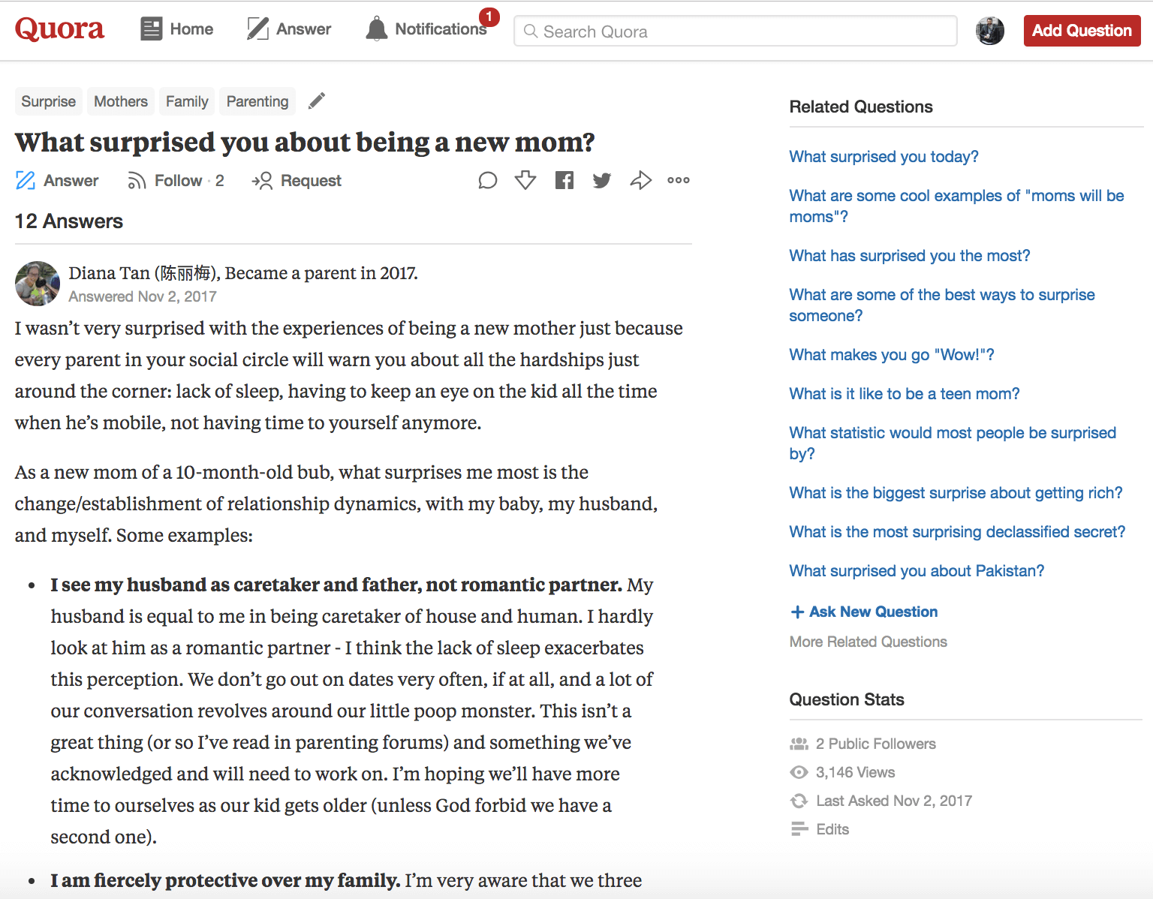Screen dimensions: 1153x899
Task: Edit topics with the pencil icon
Action: pyautogui.click(x=317, y=101)
